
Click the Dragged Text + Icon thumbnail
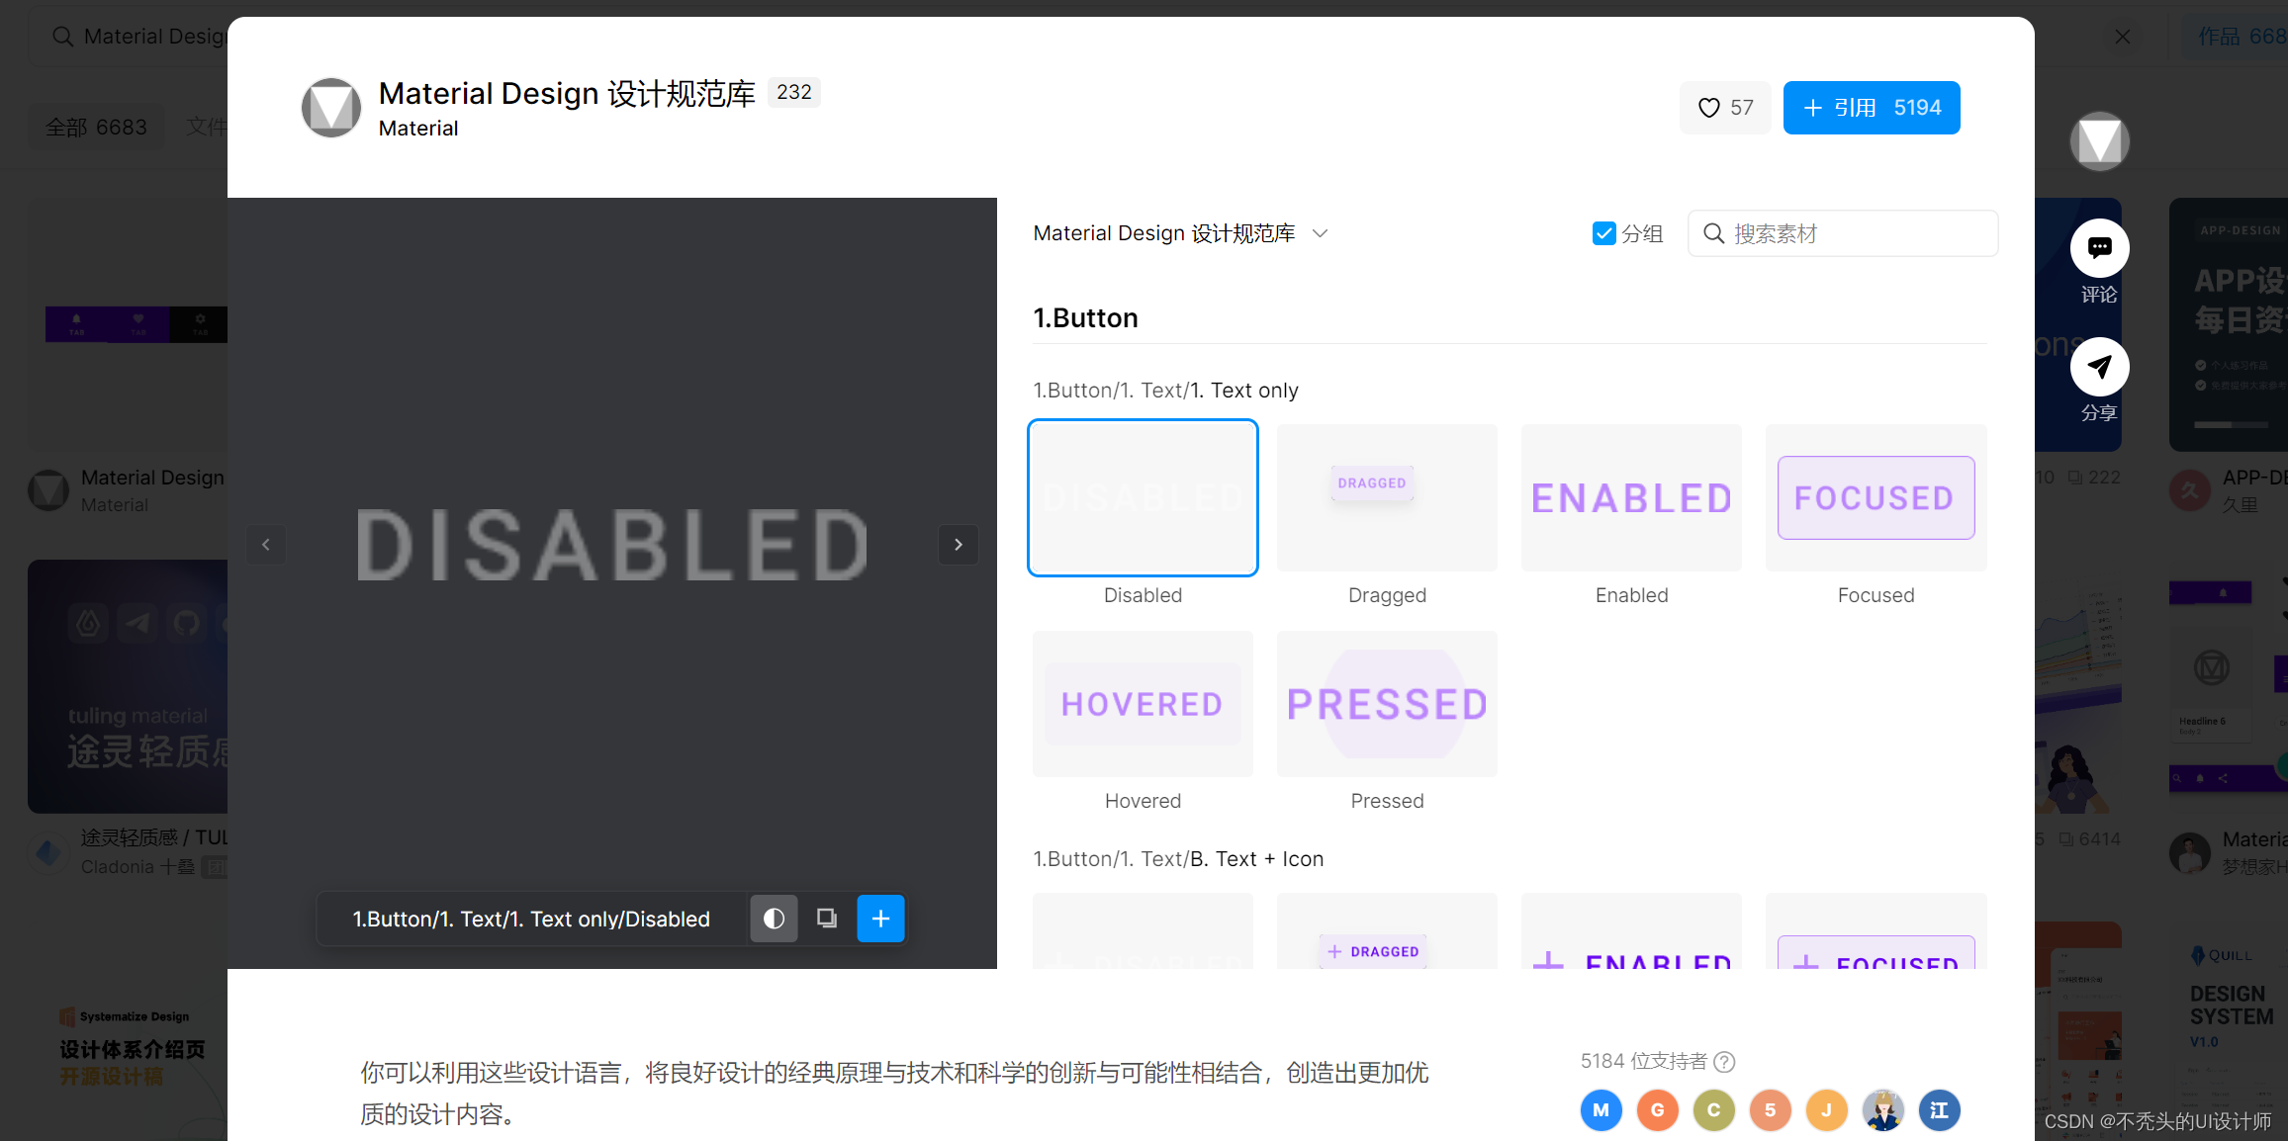coord(1387,930)
